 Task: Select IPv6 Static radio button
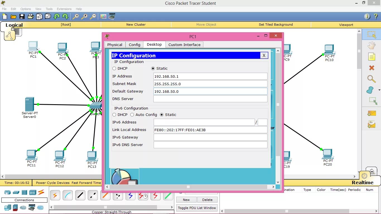pos(161,115)
